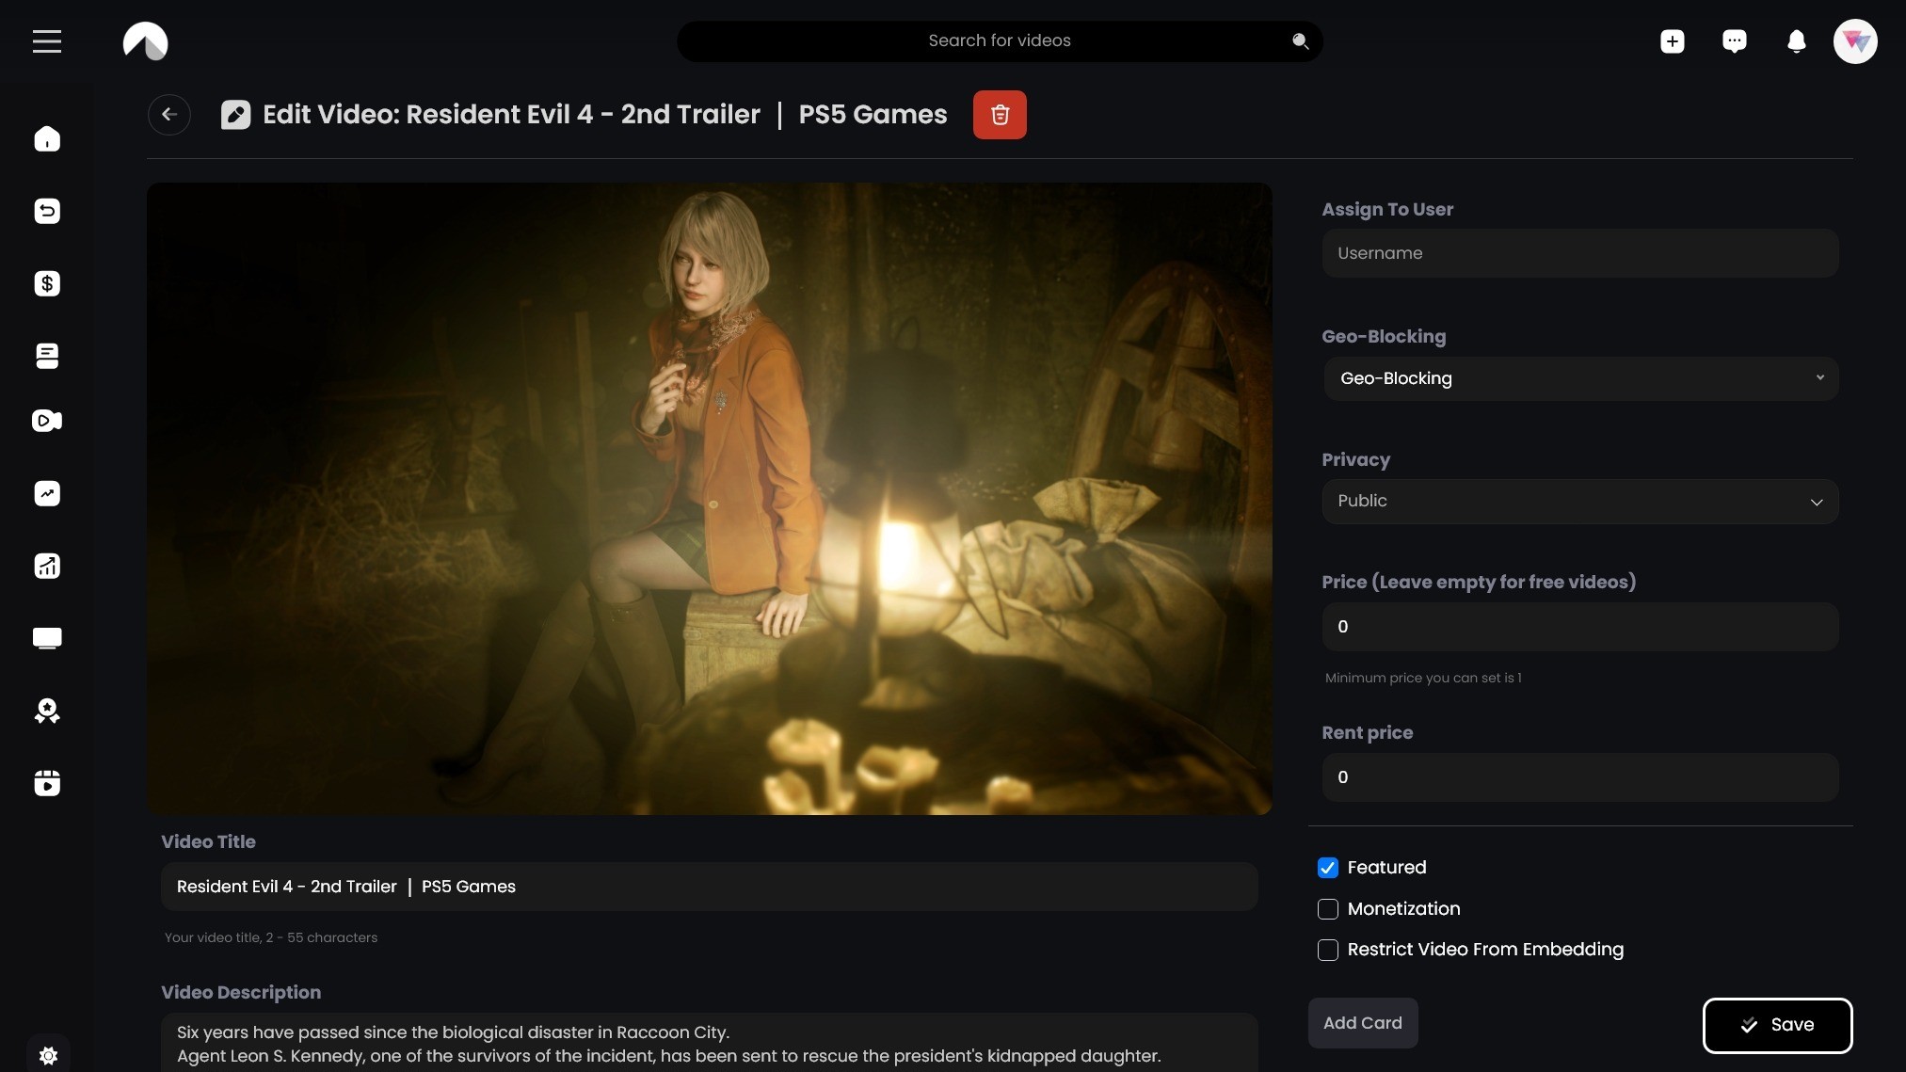This screenshot has width=1906, height=1072.
Task: Click the Assign To User username field
Action: point(1580,253)
